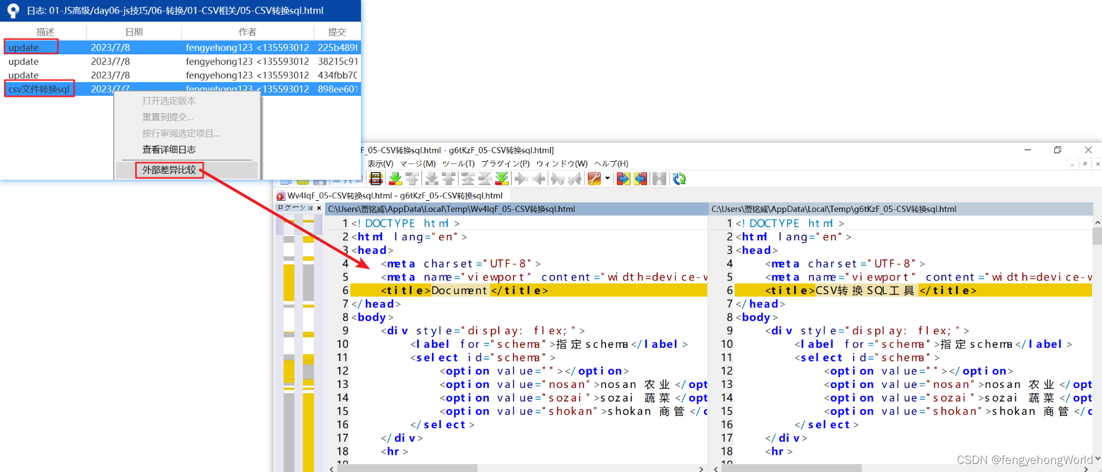Click 打开选定版本 context menu entry

pyautogui.click(x=169, y=101)
